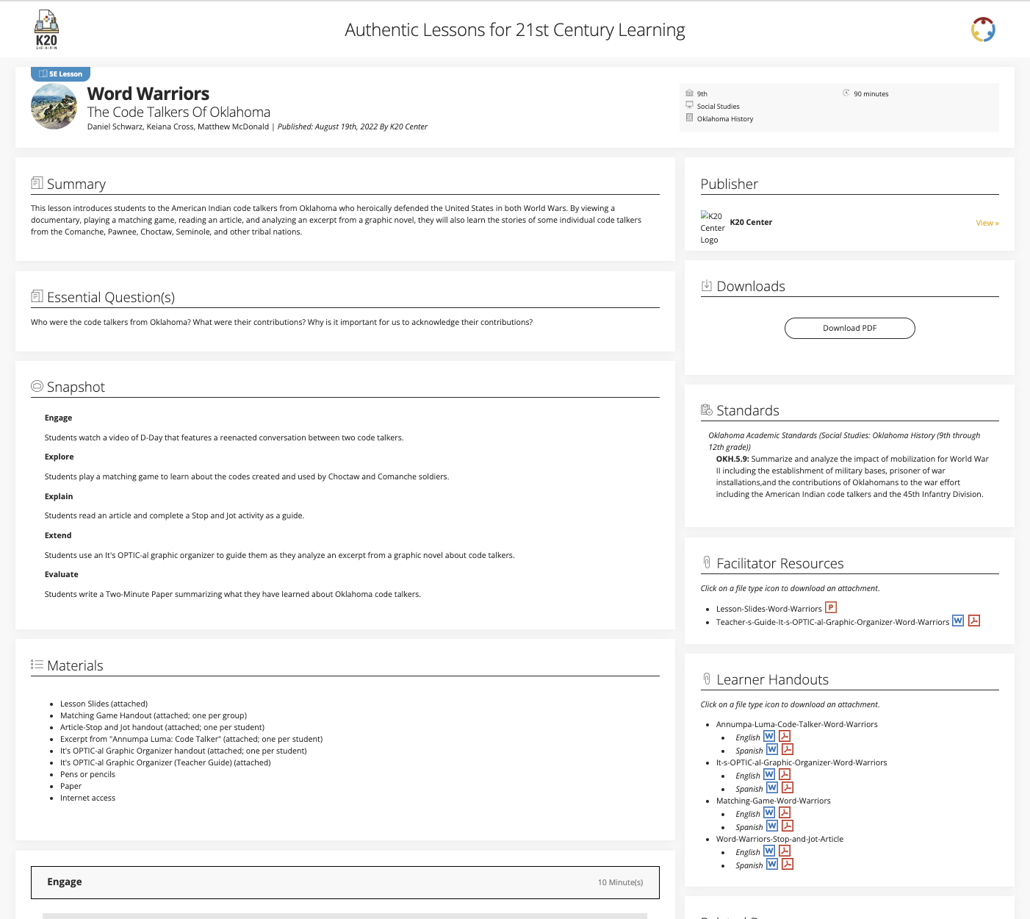Download Teacher's Guide OPTIC-al organizer Word file

click(958, 621)
